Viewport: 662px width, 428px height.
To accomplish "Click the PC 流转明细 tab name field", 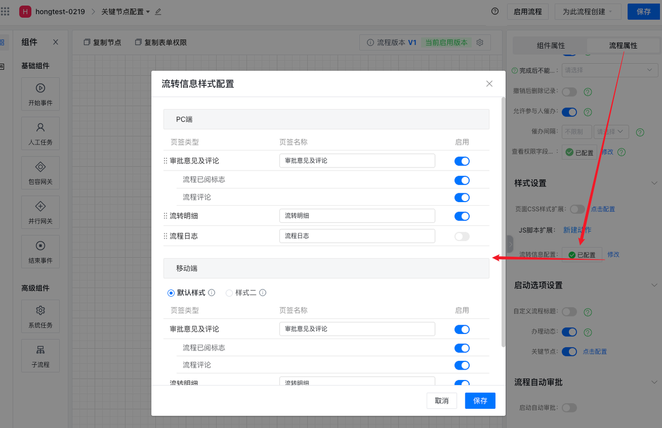I will 357,216.
